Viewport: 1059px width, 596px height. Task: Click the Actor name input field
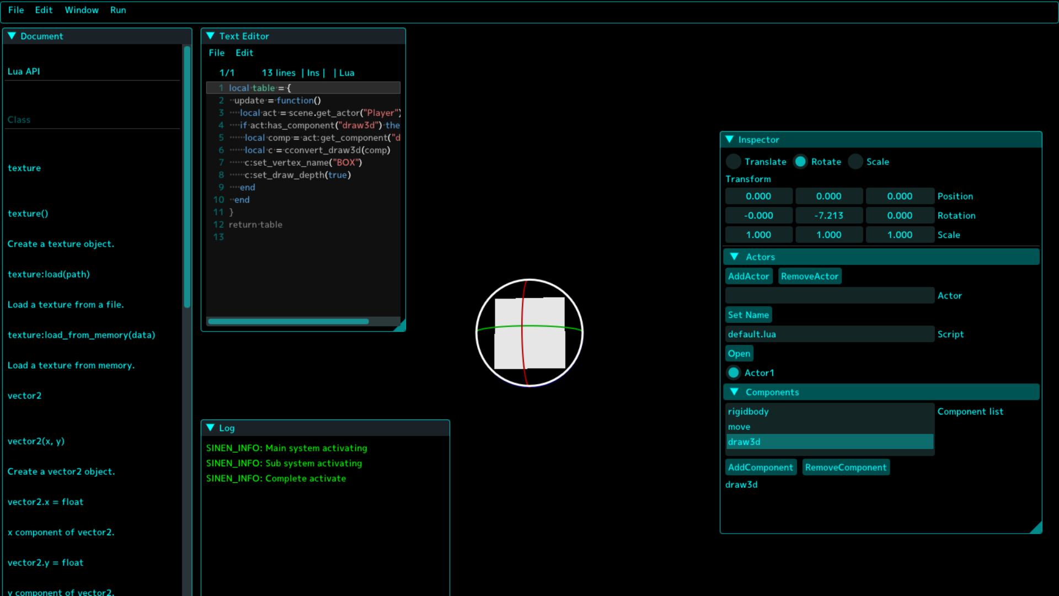[830, 296]
